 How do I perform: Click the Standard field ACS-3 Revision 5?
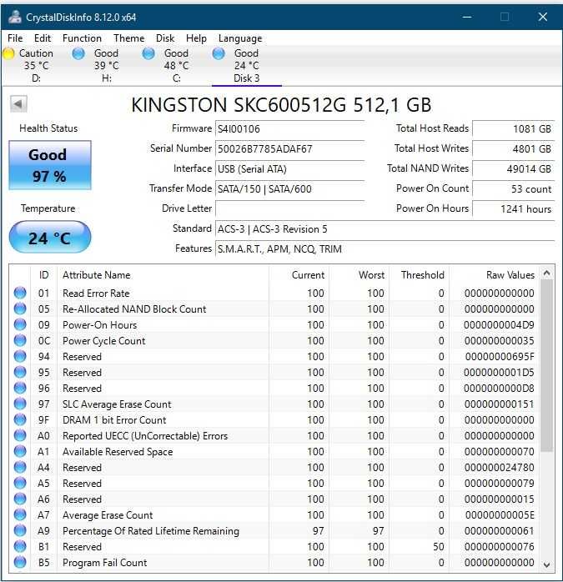point(385,229)
